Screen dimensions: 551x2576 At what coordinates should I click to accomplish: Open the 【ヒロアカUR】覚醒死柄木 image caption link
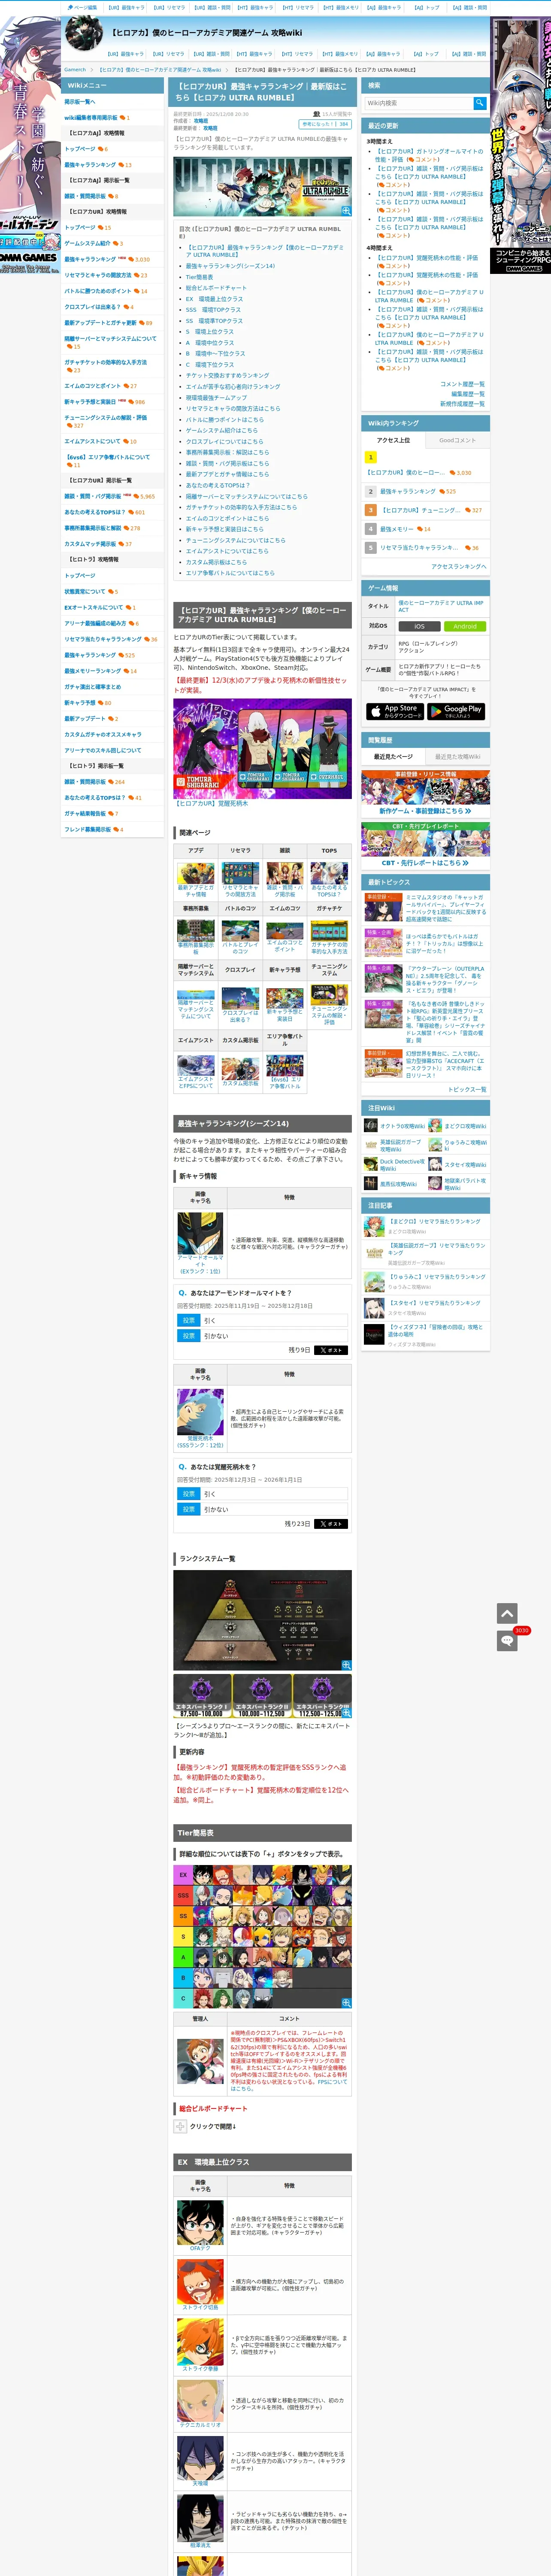(x=212, y=803)
